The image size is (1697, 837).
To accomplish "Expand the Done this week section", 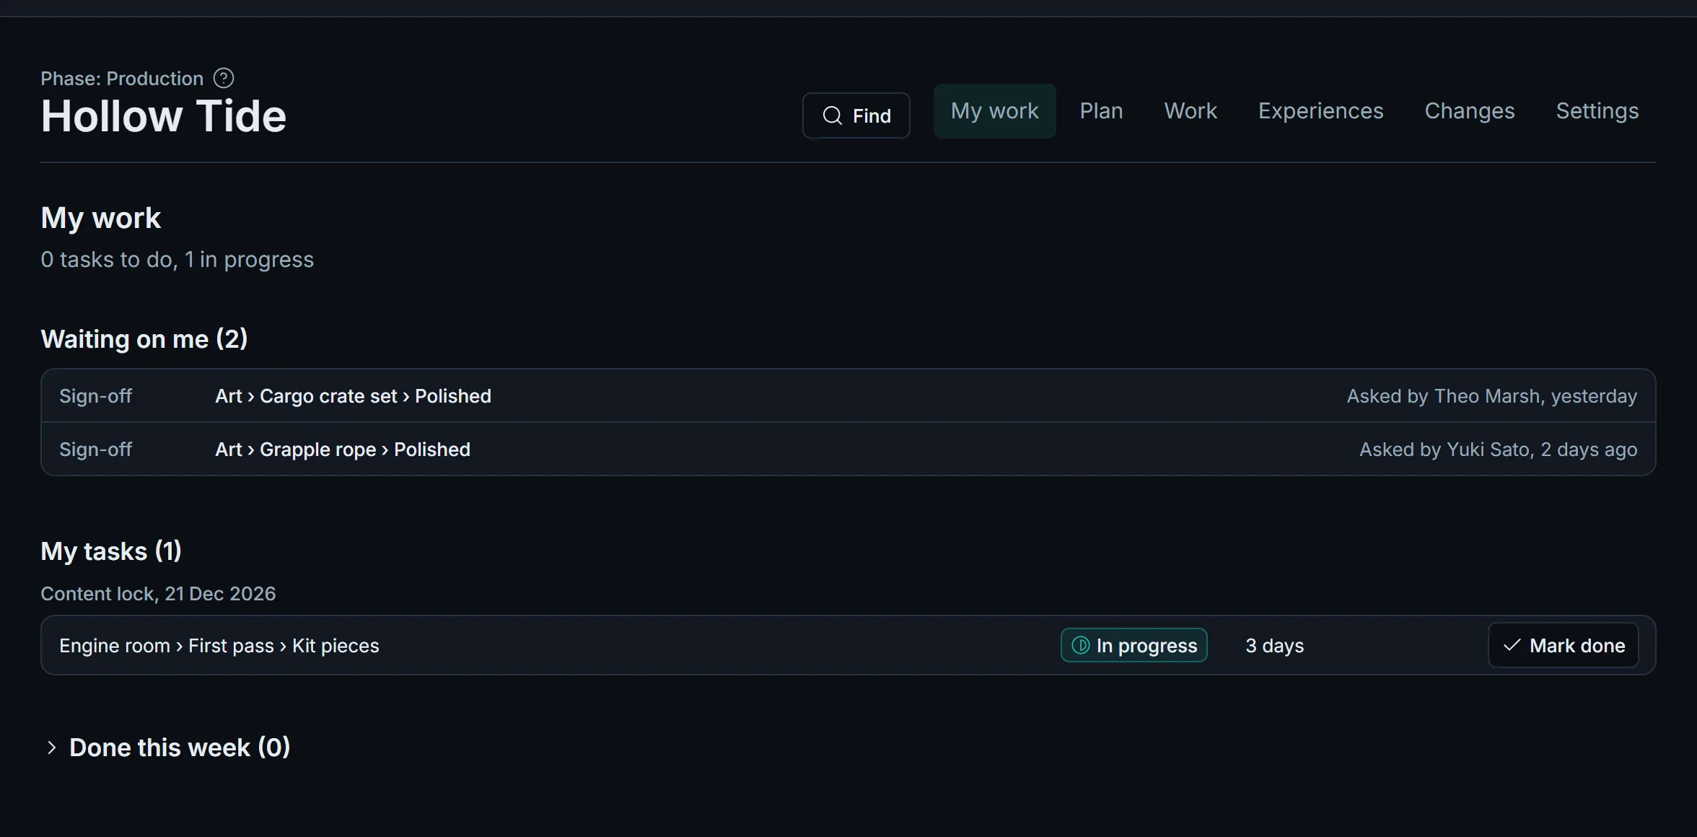I will [166, 748].
